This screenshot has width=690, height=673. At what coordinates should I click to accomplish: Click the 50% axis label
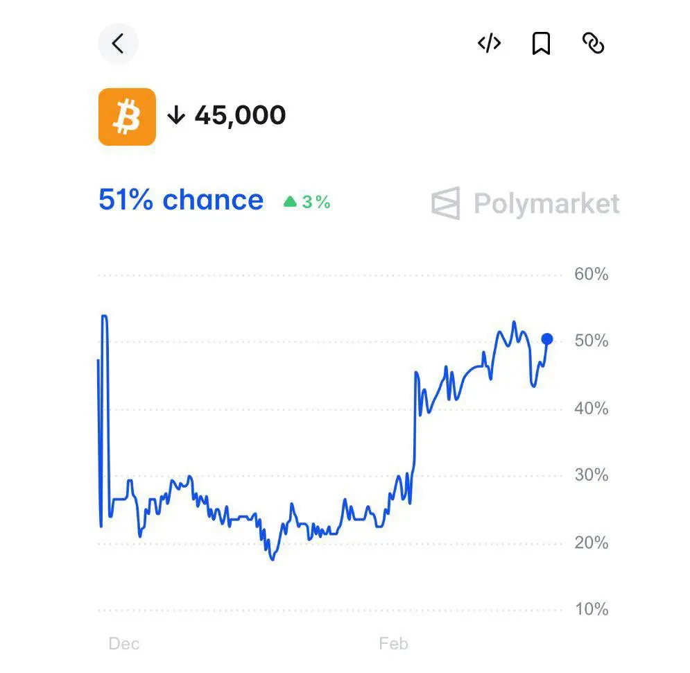[592, 341]
